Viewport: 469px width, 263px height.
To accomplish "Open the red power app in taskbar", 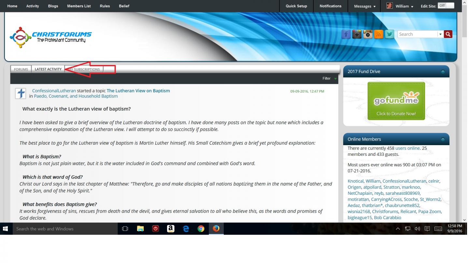I will 155,229.
